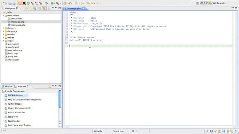The height and width of the screenshot is (134, 239).
Task: Click the Collapse All icon in Navigator
Action: [x=40, y=8]
